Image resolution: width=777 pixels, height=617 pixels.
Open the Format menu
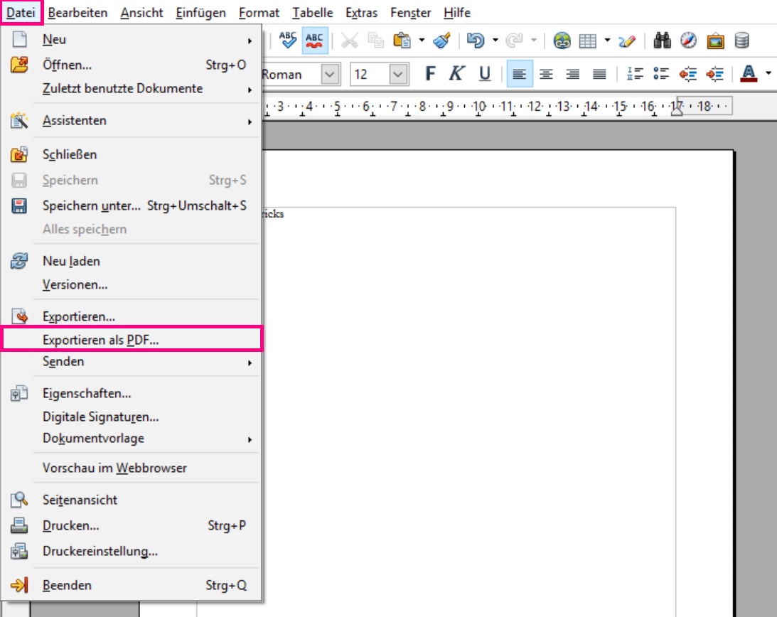click(x=259, y=12)
